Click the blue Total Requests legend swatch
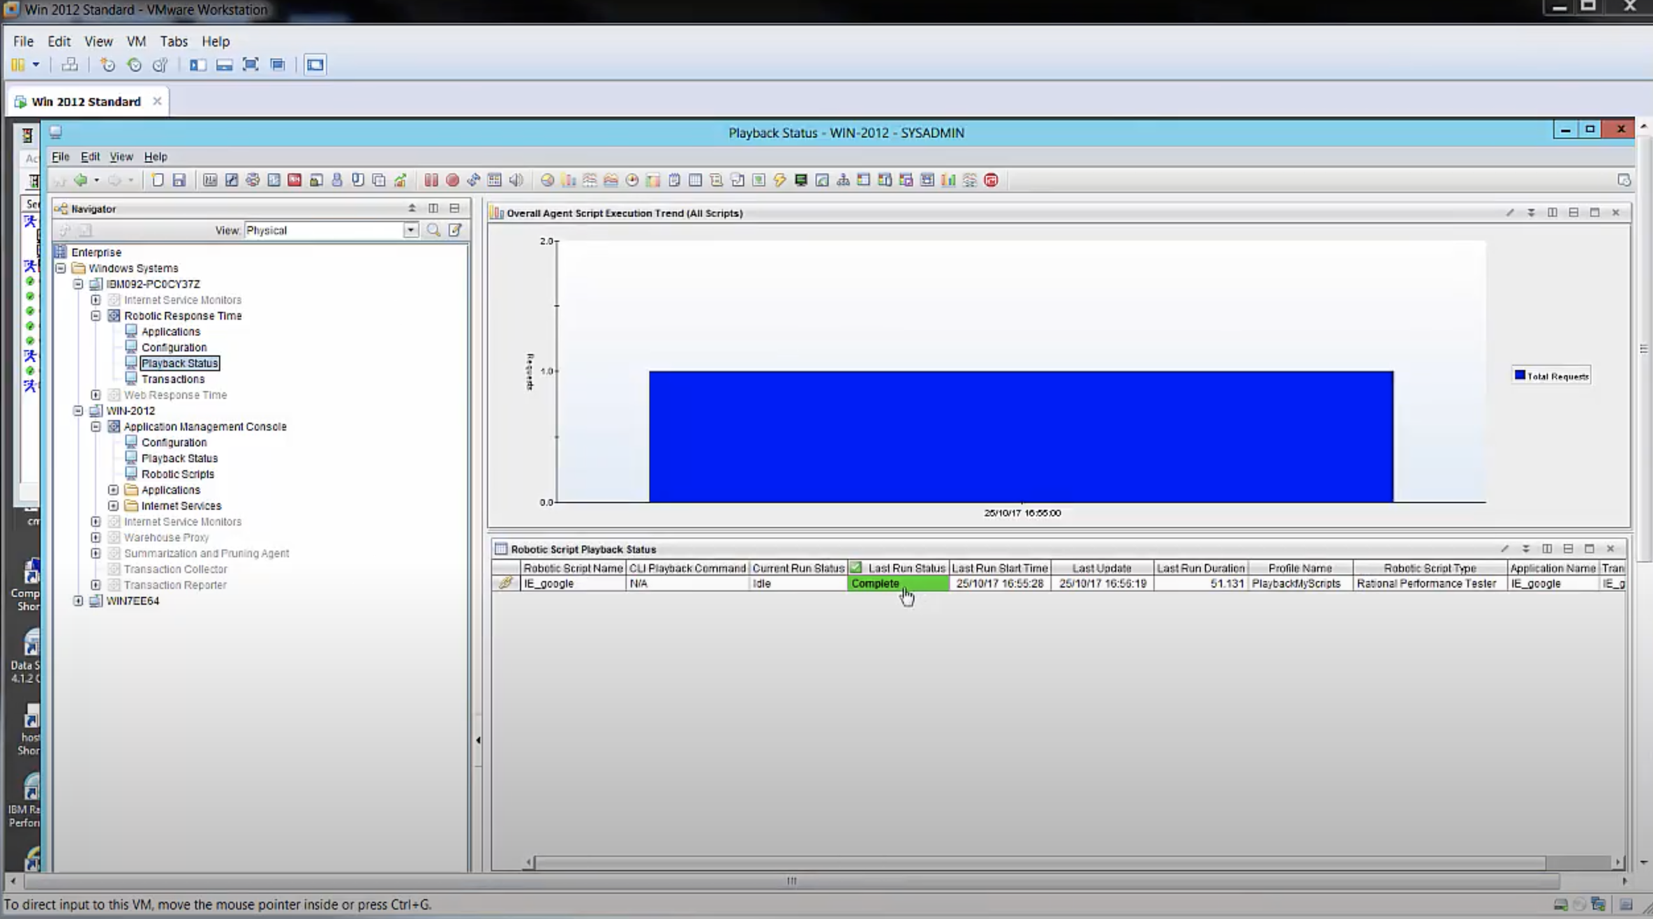The height and width of the screenshot is (919, 1653). [x=1520, y=375]
